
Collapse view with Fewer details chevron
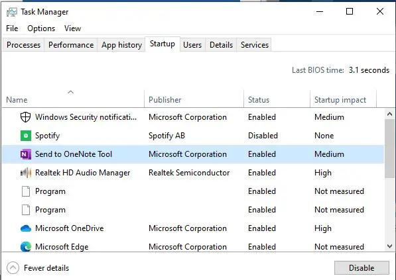click(13, 267)
